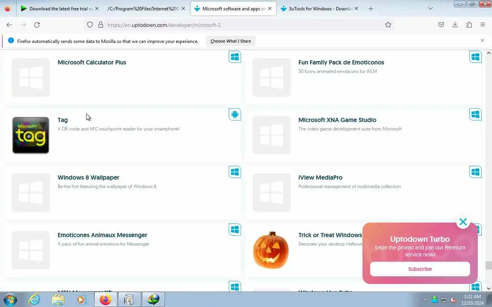The height and width of the screenshot is (307, 492).
Task: Open the Trick or Treat pumpkin thumbnail
Action: tap(271, 250)
